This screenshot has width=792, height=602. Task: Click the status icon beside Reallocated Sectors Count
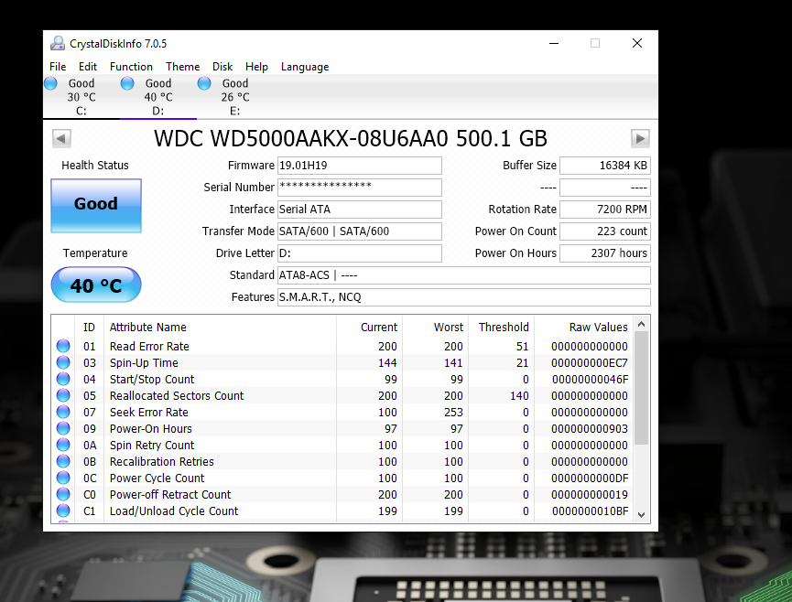(x=62, y=395)
